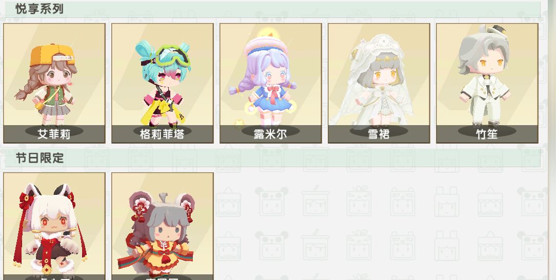556x280 pixels.
Task: Click the 格莉菲塔 name label
Action: 163,134
